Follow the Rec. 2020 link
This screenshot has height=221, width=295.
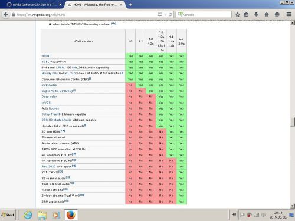[48, 166]
